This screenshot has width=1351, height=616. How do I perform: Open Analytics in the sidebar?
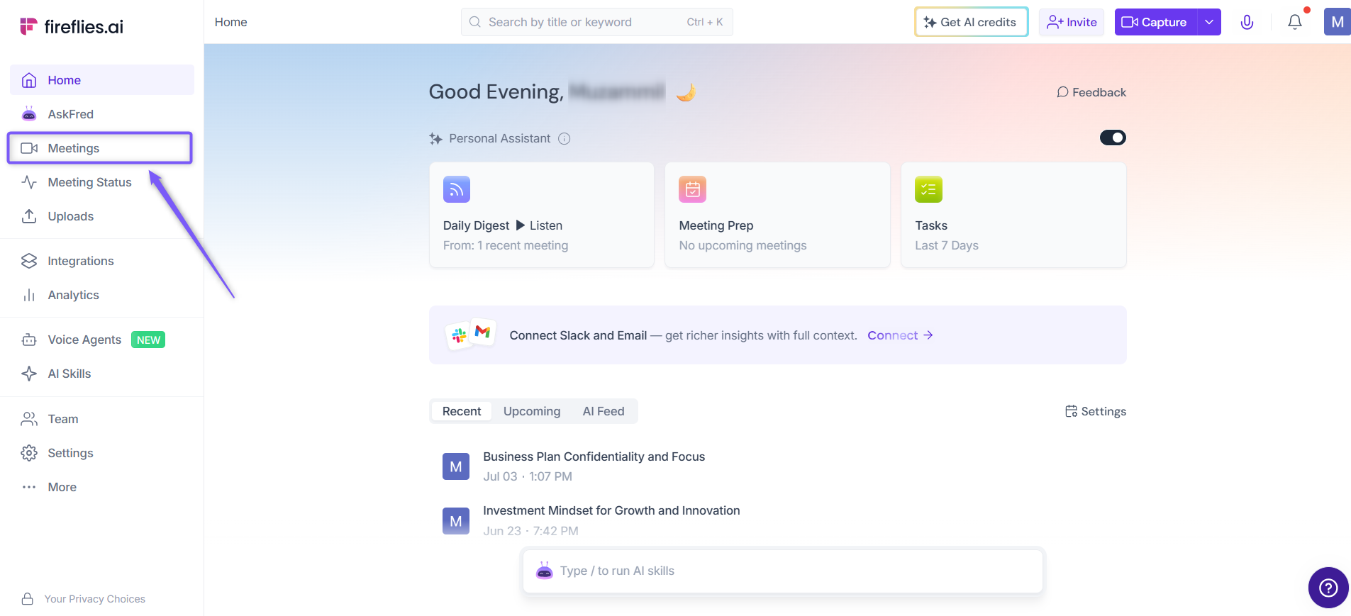pyautogui.click(x=102, y=295)
